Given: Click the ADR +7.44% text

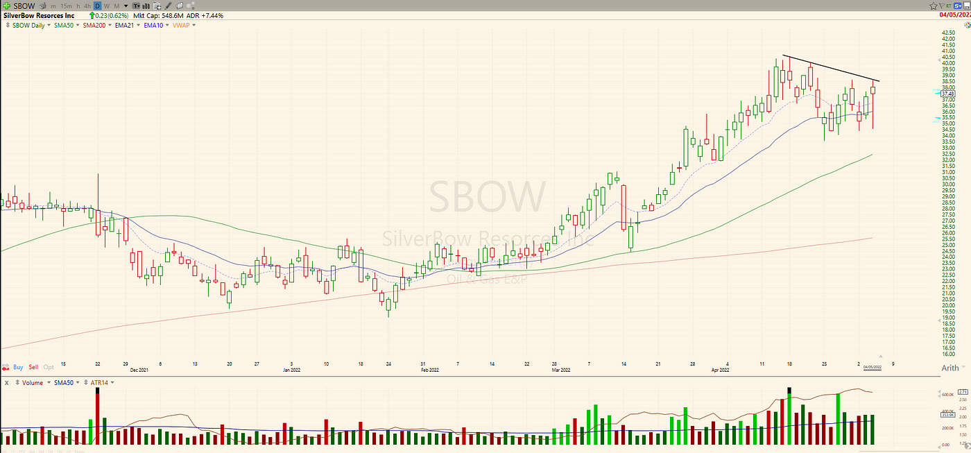Looking at the screenshot, I should (x=205, y=16).
